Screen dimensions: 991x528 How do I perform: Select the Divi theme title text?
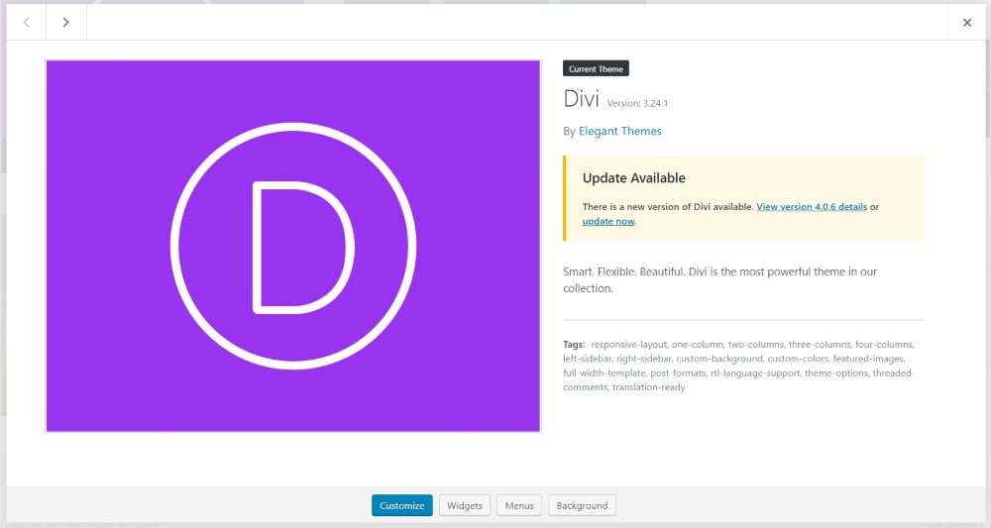581,98
